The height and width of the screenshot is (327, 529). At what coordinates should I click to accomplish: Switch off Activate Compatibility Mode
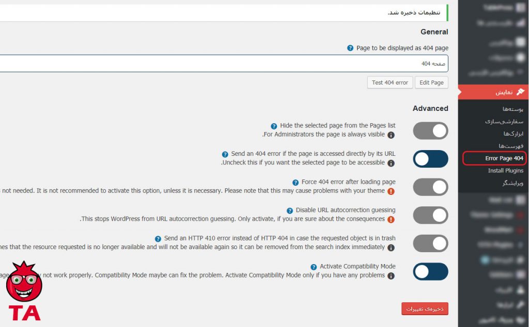point(430,271)
